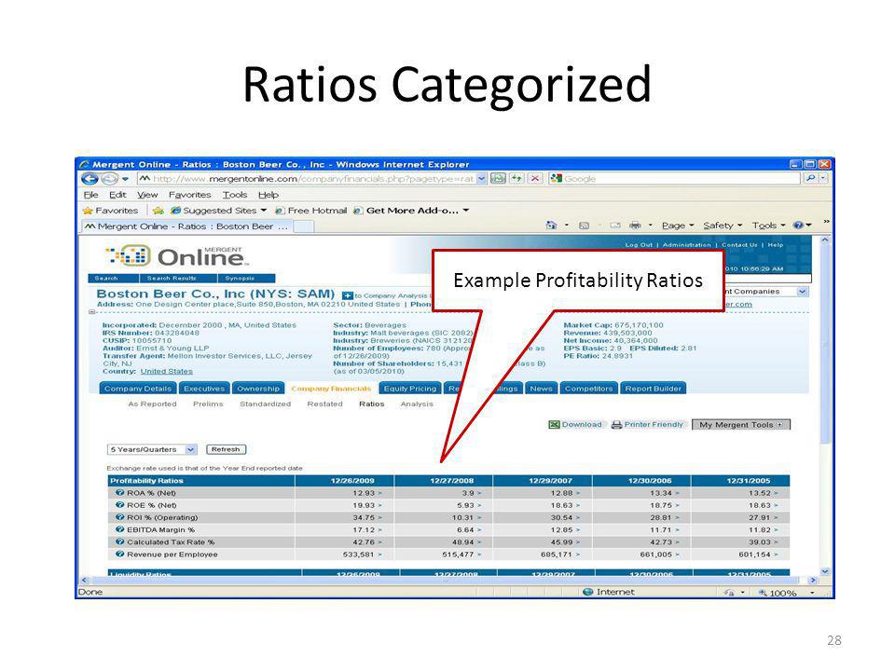Open the address bar history dropdown
This screenshot has height=671, width=895.
(481, 179)
